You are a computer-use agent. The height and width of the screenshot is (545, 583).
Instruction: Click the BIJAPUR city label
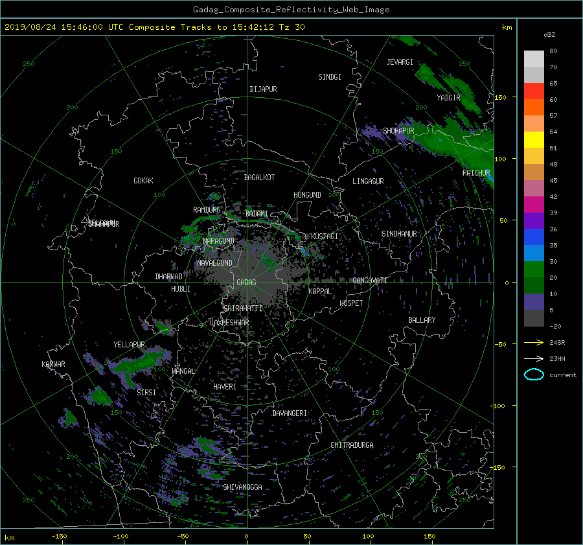(263, 89)
